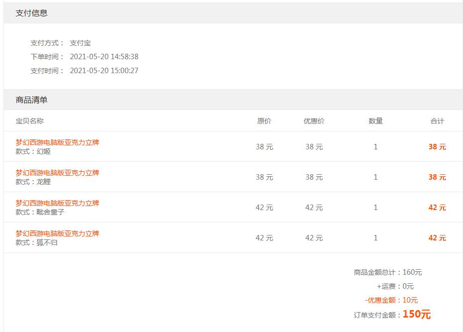463x332 pixels.
Task: Click the 优惠价 column header
Action: click(x=314, y=121)
